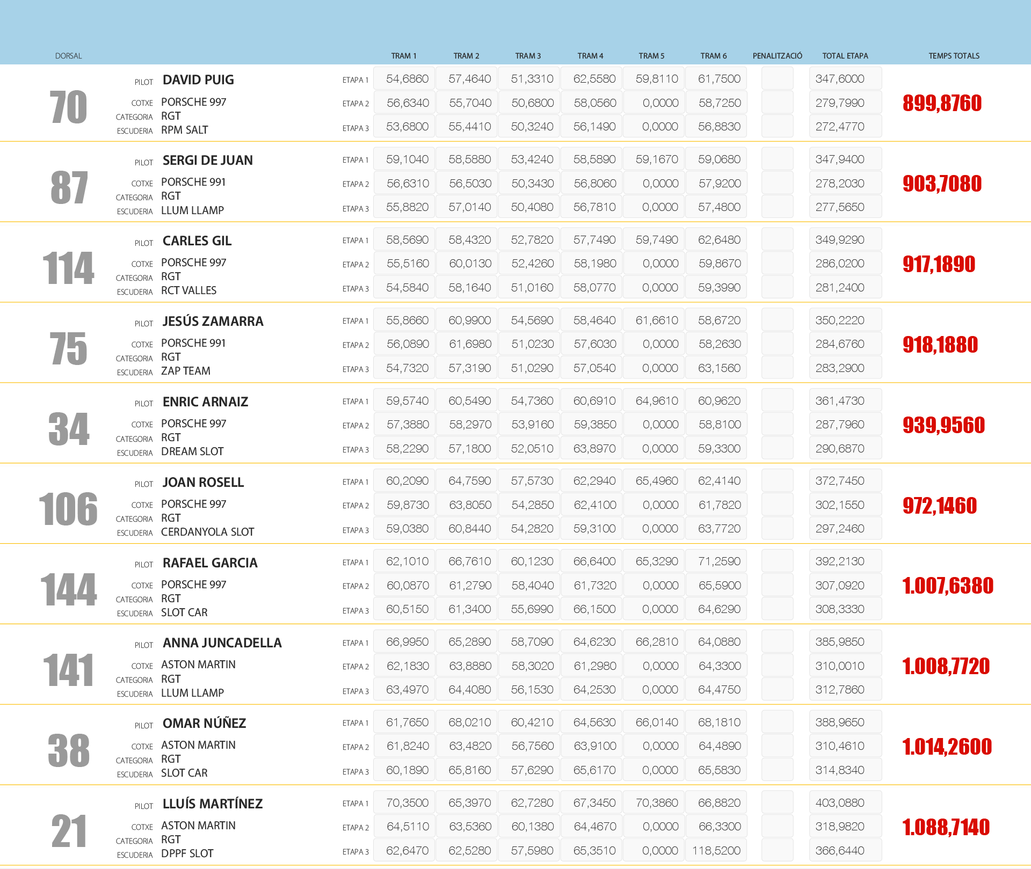Click Carles Gil's Etapa 1 penalty box

777,240
